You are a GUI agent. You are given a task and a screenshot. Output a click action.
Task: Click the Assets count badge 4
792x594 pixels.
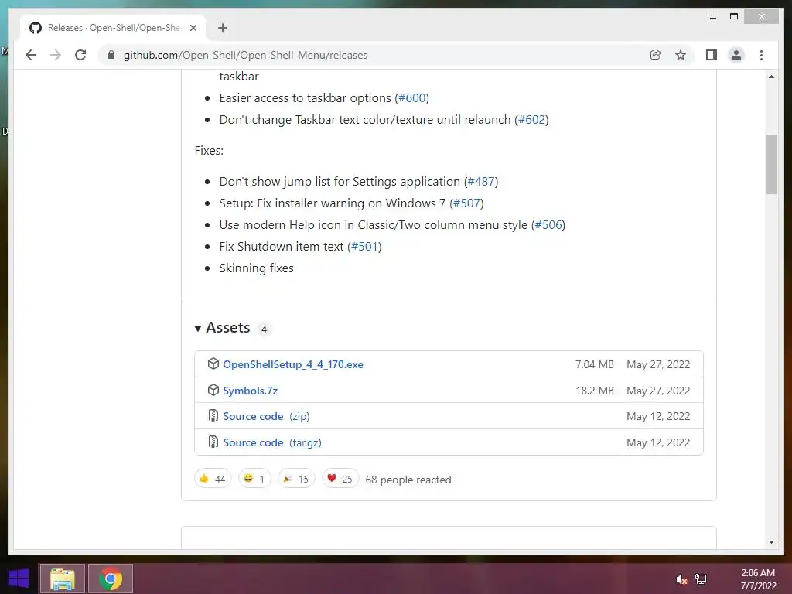click(264, 329)
